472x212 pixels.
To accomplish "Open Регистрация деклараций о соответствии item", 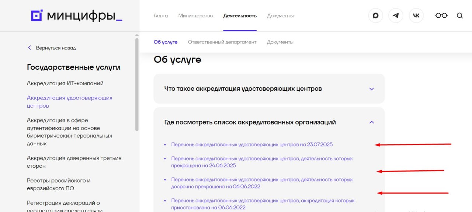I will 65,206.
